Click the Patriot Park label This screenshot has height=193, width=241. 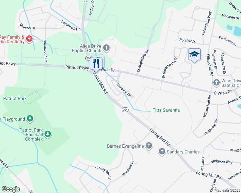pyautogui.click(x=15, y=98)
